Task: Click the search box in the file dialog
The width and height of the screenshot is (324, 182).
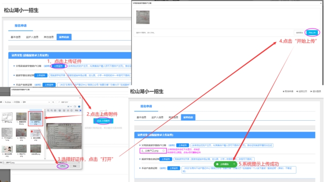Action: 69,102
